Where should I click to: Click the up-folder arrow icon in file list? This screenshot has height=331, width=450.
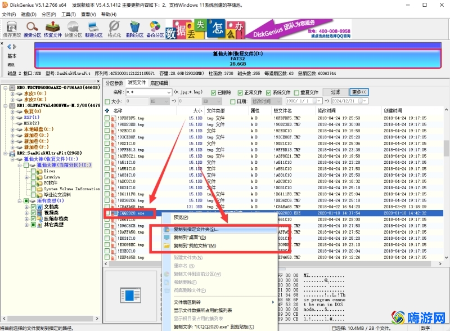107,111
